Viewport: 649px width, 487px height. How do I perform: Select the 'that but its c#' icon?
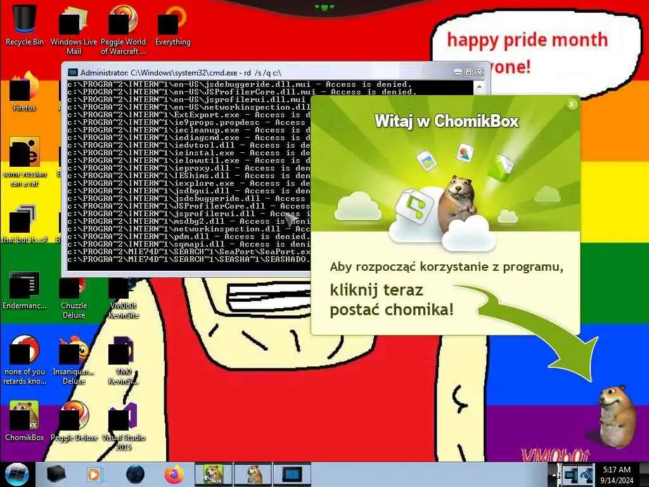[x=25, y=224]
